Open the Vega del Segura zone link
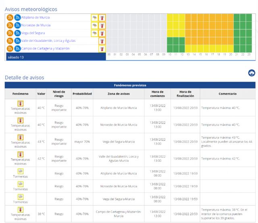The width and height of the screenshot is (258, 223). [x=33, y=33]
